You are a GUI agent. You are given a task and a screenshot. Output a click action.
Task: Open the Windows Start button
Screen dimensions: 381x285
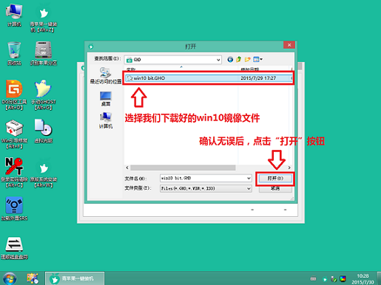(x=10, y=279)
